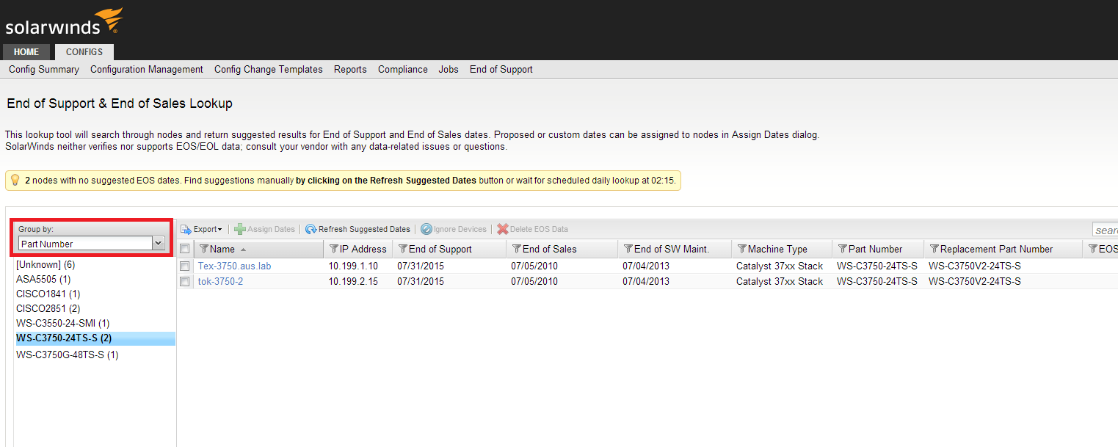Image resolution: width=1118 pixels, height=447 pixels.
Task: Sort by the IP Address column header
Action: tap(357, 249)
